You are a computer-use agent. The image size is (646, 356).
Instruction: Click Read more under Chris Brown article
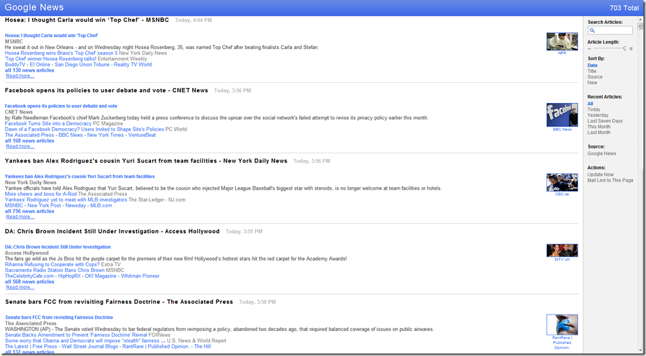point(20,288)
